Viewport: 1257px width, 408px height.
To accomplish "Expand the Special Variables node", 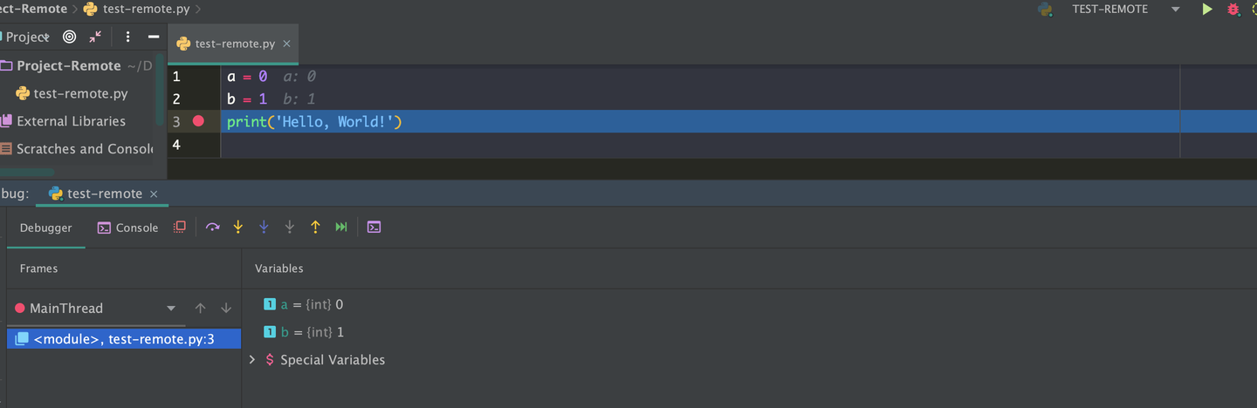I will [x=252, y=360].
